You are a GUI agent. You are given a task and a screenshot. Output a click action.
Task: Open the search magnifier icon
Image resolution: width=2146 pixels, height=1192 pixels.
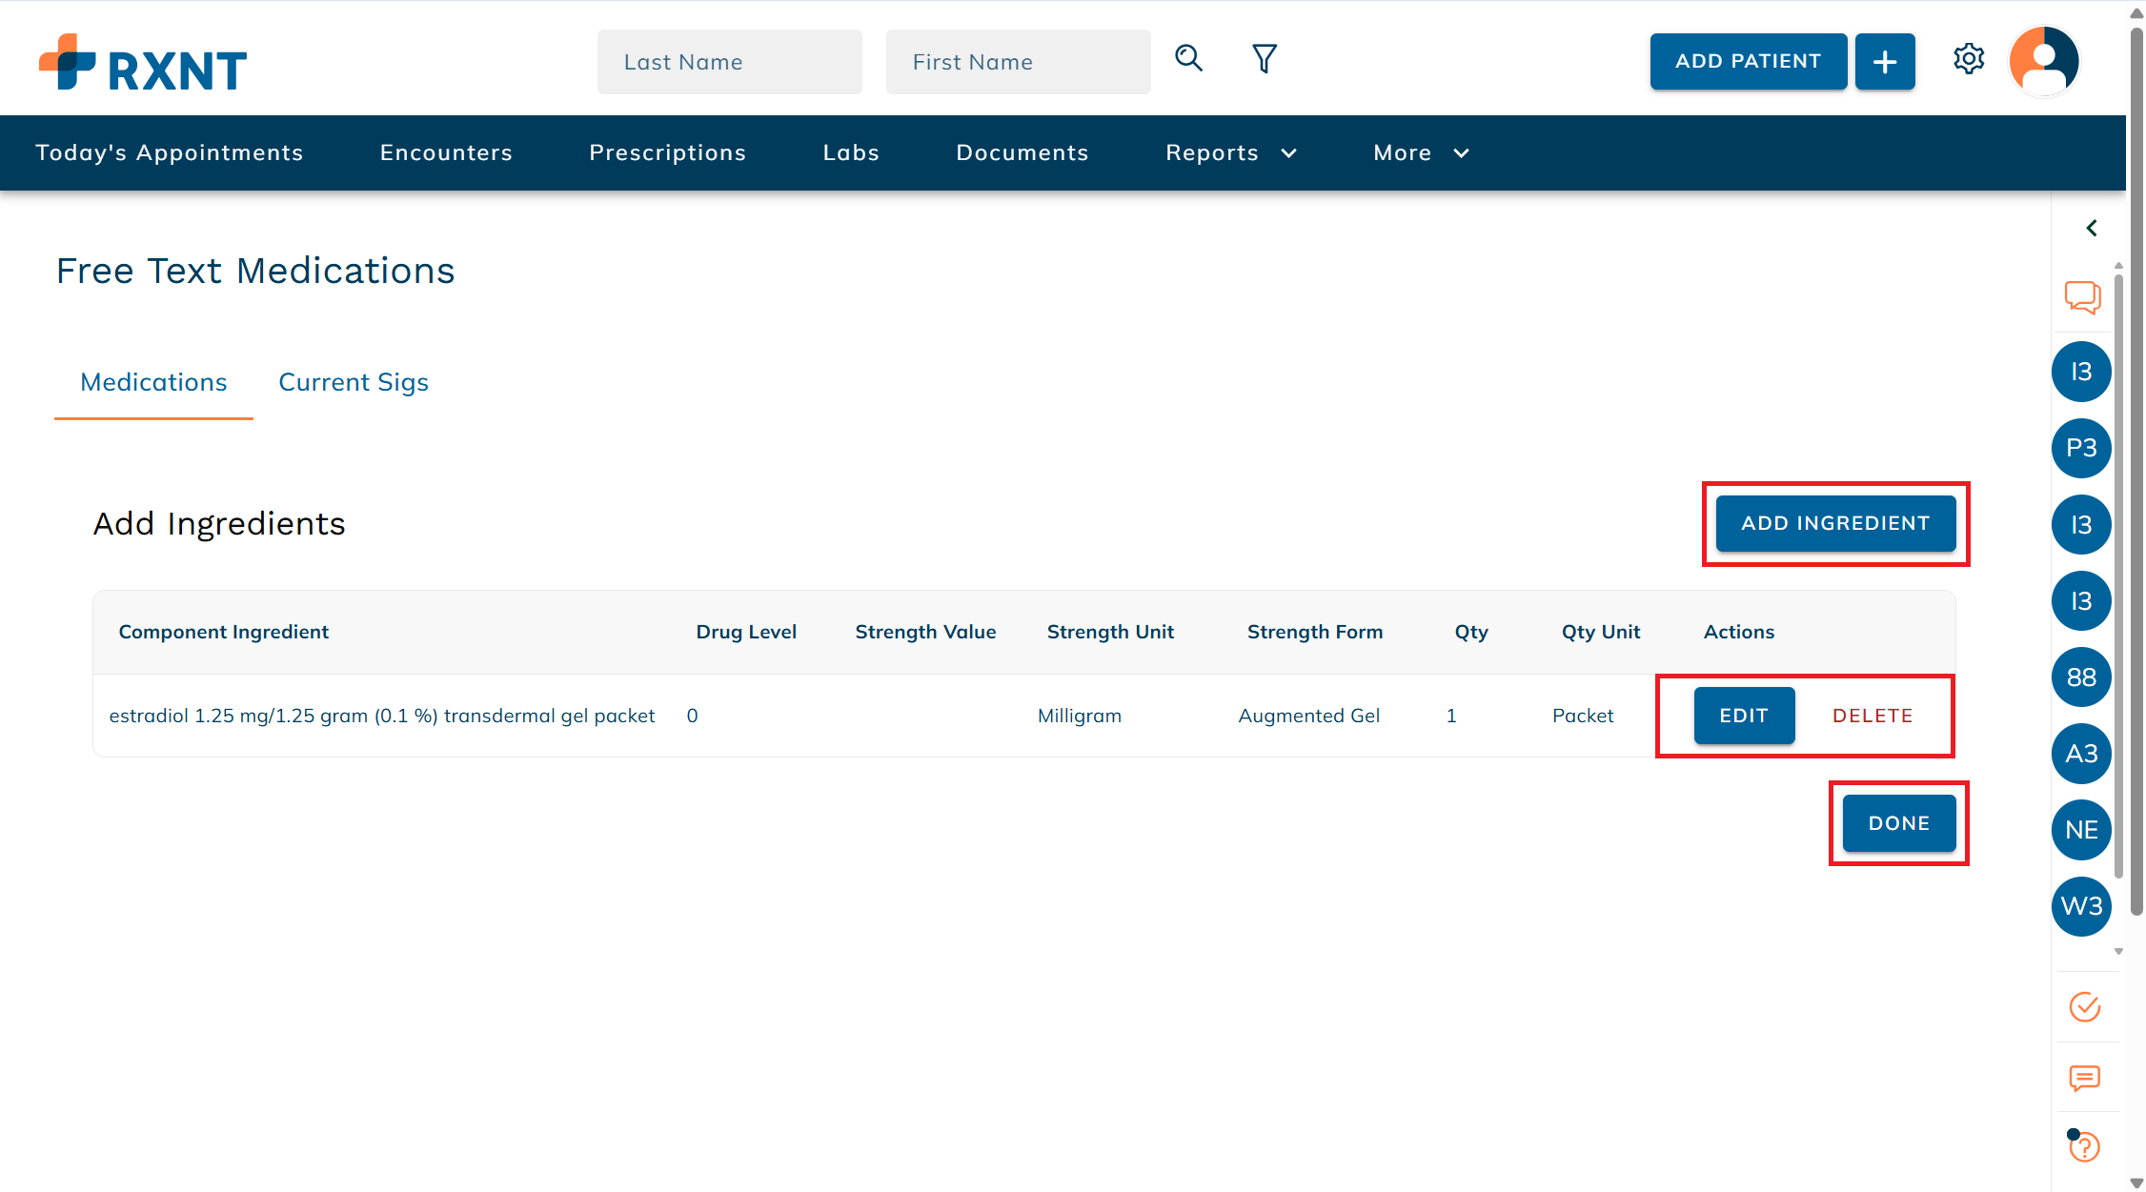tap(1187, 58)
